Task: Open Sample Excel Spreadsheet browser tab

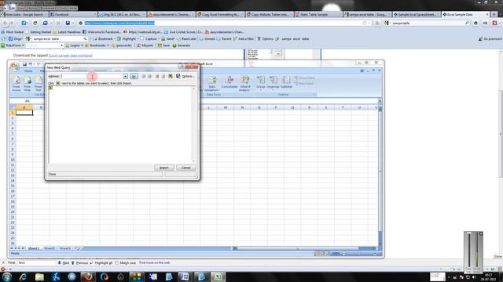Action: pyautogui.click(x=416, y=14)
